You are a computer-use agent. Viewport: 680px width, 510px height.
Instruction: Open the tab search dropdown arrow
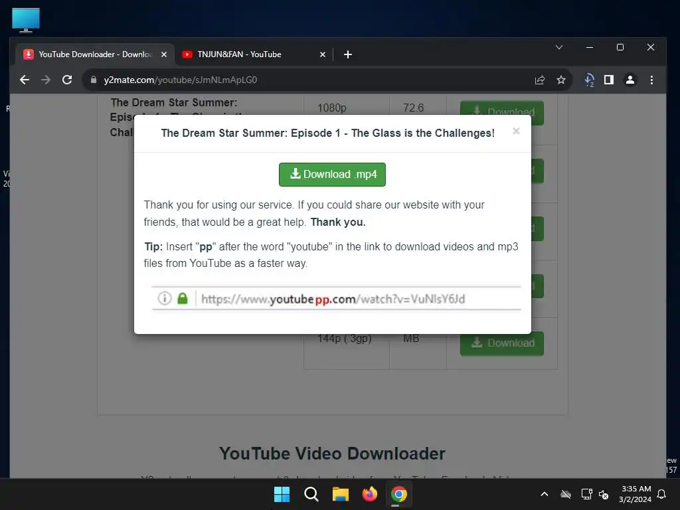coord(559,47)
